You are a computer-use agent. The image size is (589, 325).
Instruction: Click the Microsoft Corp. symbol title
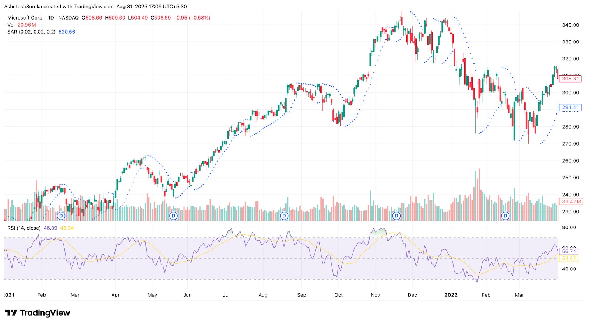[x=25, y=18]
